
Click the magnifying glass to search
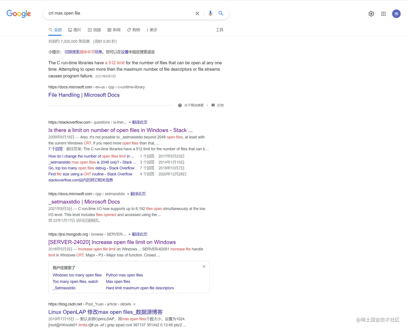pyautogui.click(x=221, y=13)
